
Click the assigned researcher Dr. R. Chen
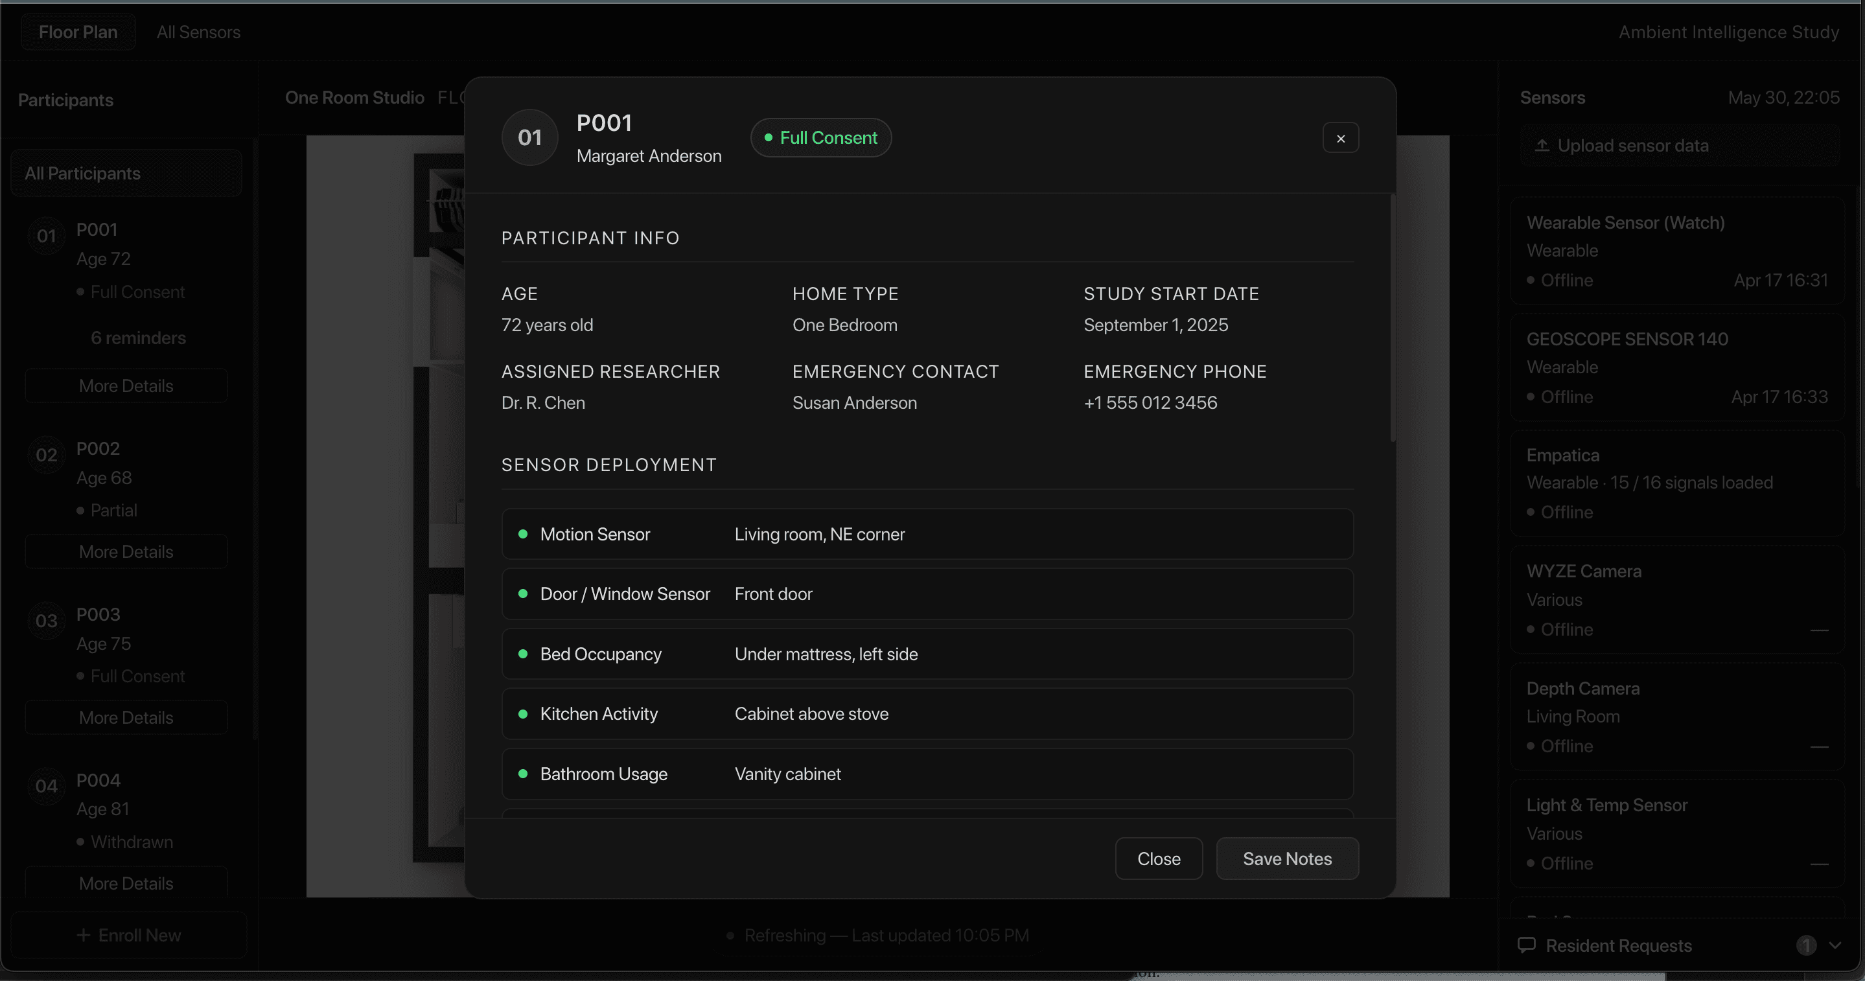tap(543, 402)
